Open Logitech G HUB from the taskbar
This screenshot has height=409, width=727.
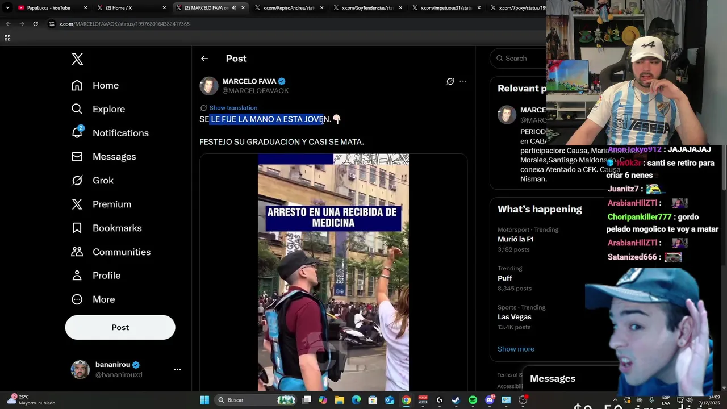(439, 400)
